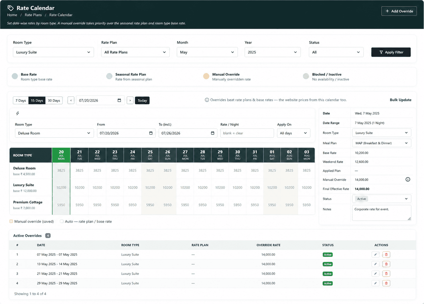Click the Bulk Update link
Screen dimensions: 424x304
pos(401,100)
